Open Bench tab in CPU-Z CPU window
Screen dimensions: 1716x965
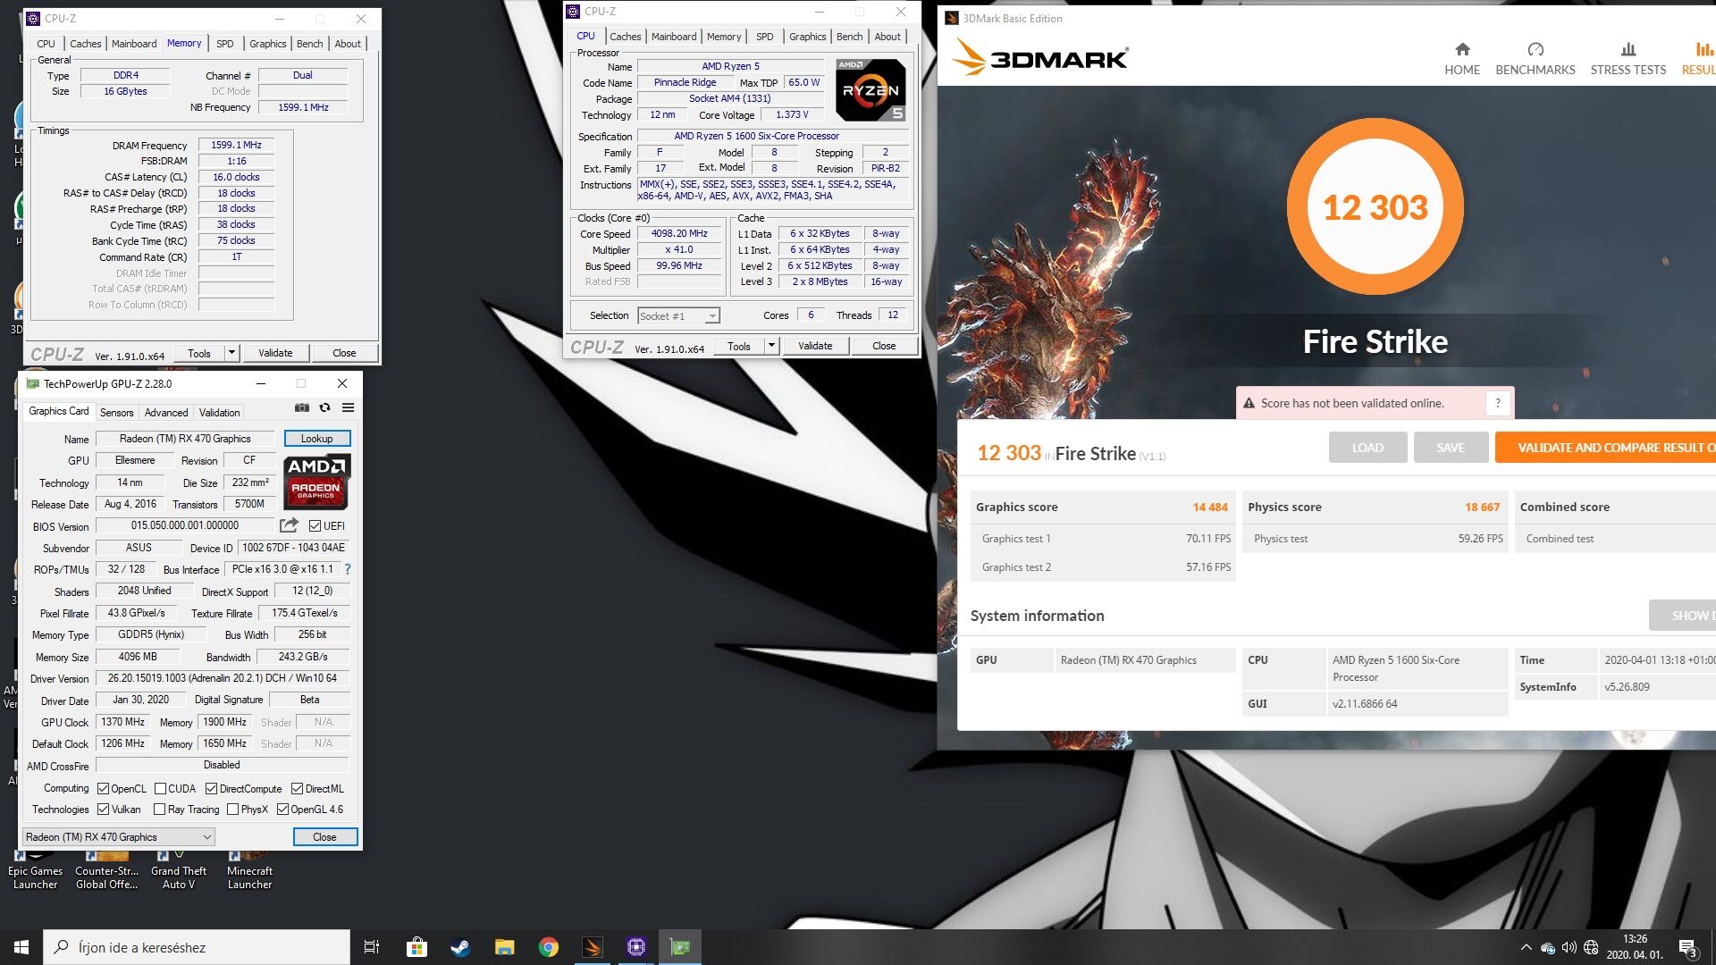(849, 37)
